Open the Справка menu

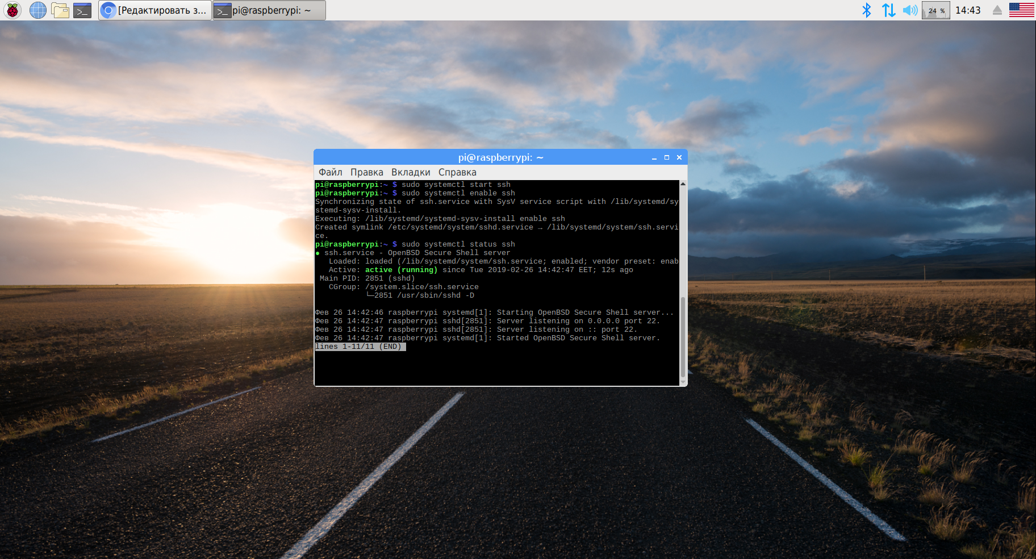click(457, 172)
